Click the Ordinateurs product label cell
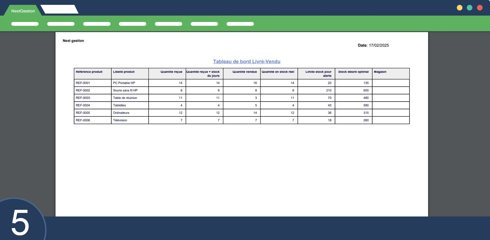The width and height of the screenshot is (490, 240). (121, 113)
